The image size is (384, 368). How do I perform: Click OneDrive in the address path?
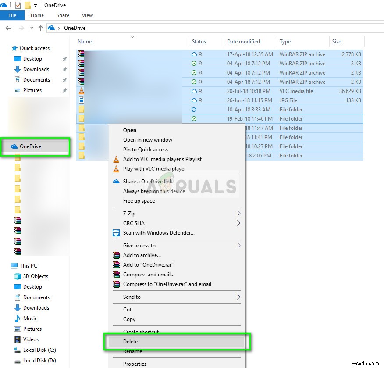75,28
